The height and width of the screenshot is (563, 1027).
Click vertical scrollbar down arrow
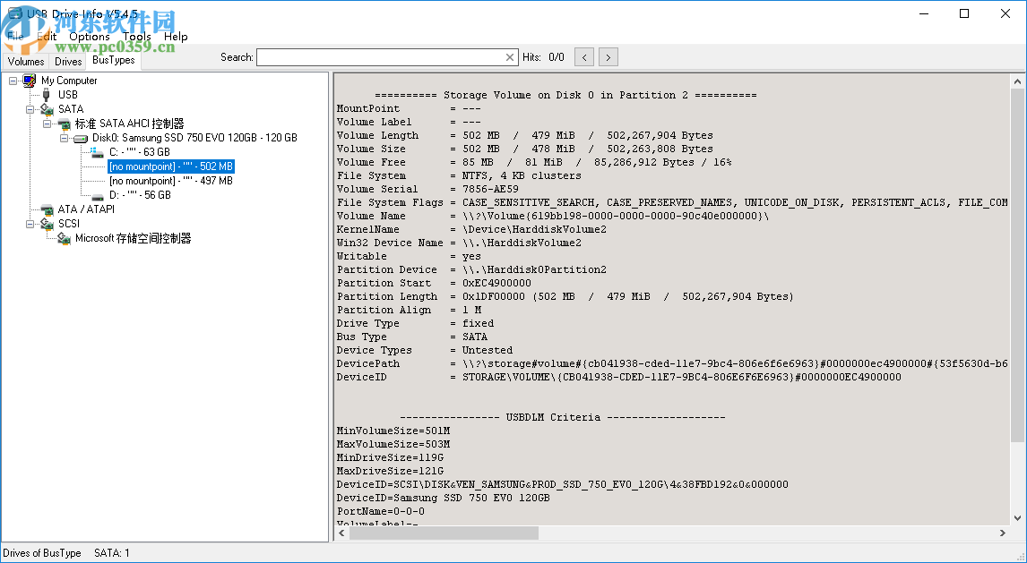point(1018,518)
